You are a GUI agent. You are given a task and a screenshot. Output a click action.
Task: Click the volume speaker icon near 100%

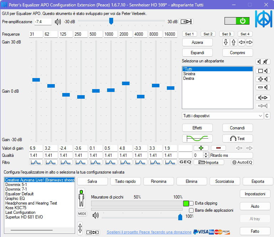95,216
